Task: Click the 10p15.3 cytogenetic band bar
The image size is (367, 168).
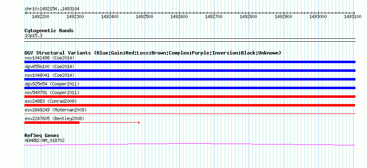Action: click(x=190, y=40)
